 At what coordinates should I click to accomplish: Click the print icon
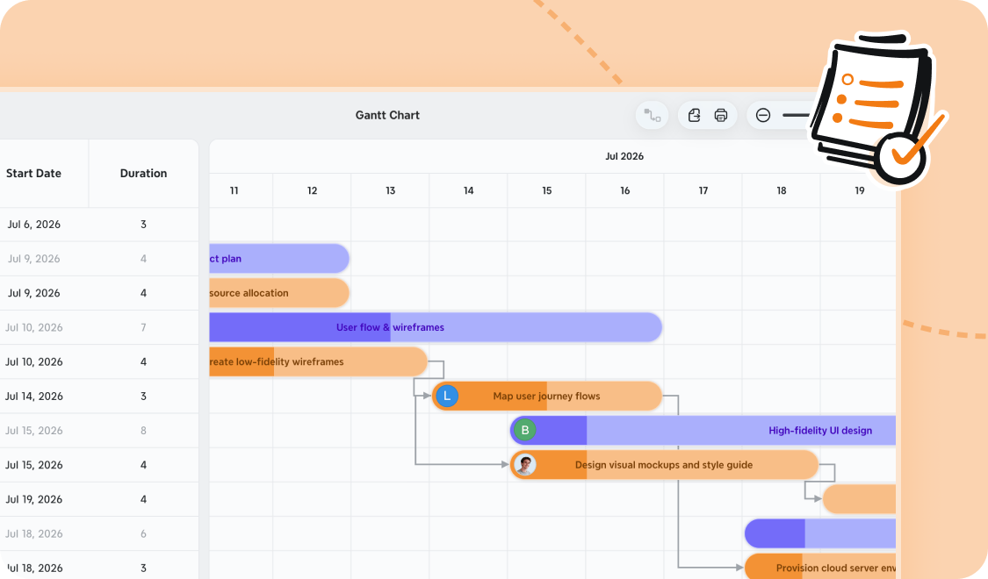point(721,115)
